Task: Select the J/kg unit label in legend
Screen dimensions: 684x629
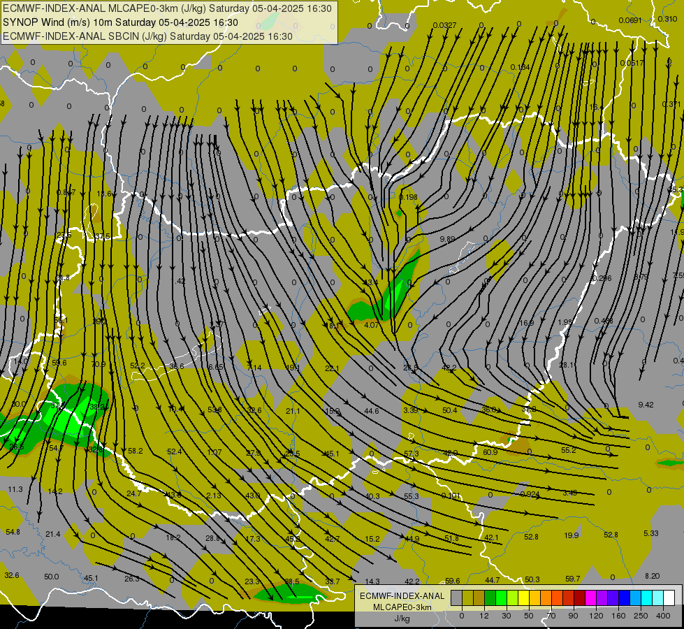Action: click(402, 619)
